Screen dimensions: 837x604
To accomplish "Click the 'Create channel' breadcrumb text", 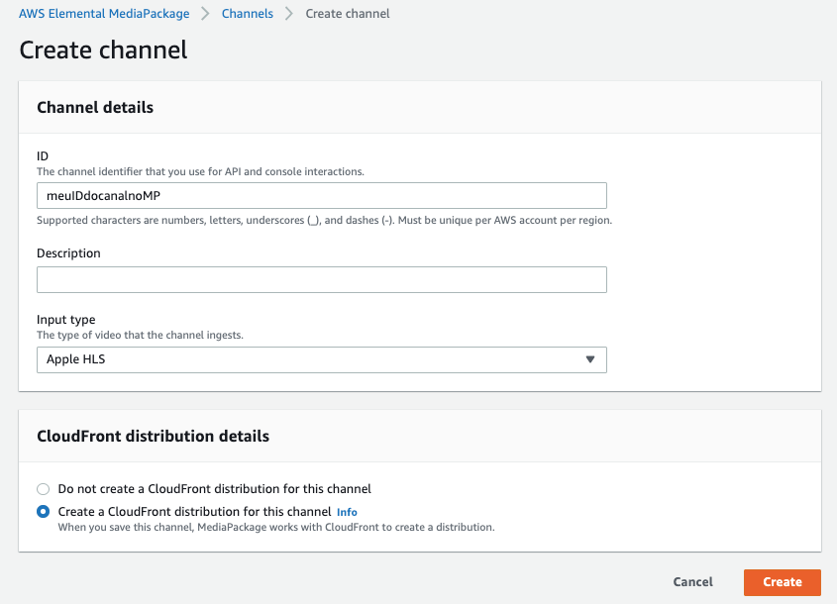I will tap(348, 14).
